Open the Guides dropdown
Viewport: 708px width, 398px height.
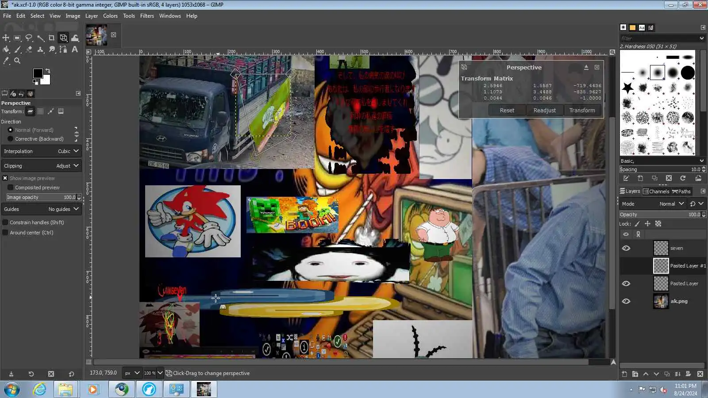tap(42, 209)
